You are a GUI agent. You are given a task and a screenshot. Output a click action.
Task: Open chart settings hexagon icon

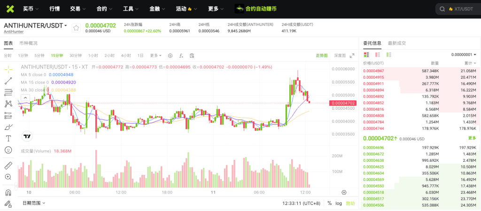[x=170, y=55]
